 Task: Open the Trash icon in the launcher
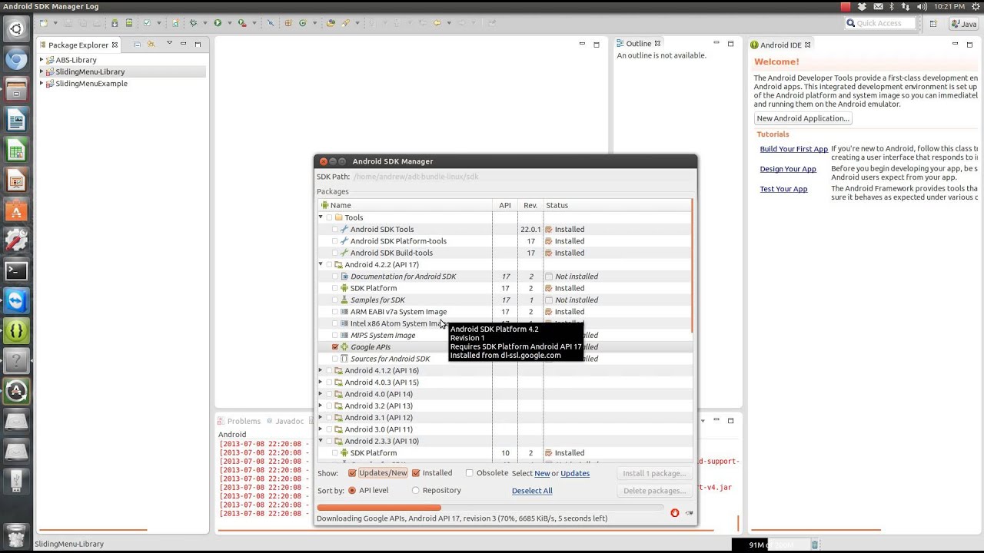(16, 535)
